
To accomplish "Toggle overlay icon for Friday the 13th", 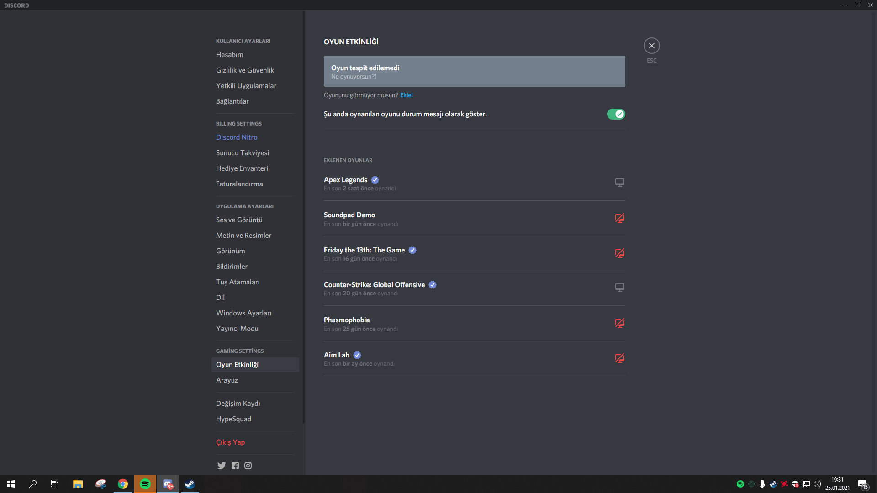I will (x=619, y=253).
